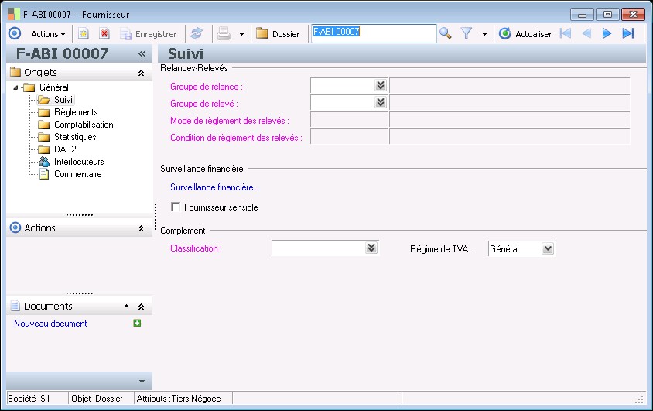Open the Régime de TVA combo box

pyautogui.click(x=521, y=249)
